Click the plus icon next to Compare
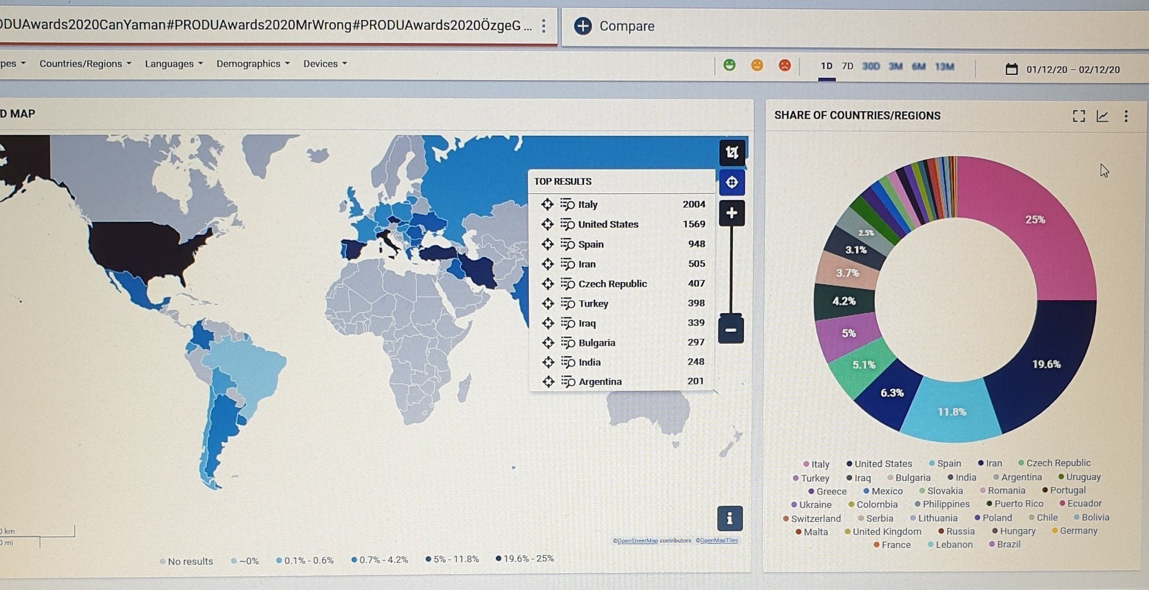This screenshot has height=590, width=1149. (583, 26)
